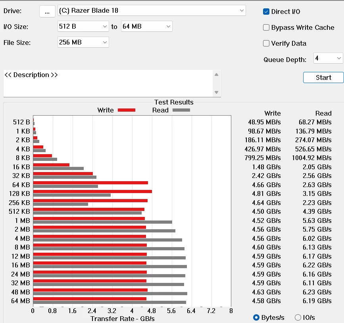Click the 6.22 GB/s read value for 16 MB

click(315, 265)
